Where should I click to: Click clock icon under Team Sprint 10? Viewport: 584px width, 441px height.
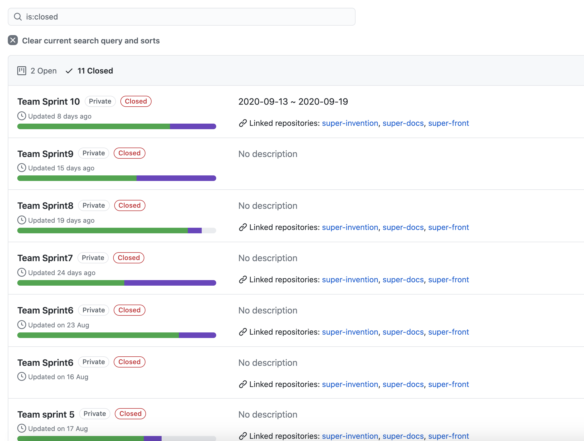(x=22, y=116)
